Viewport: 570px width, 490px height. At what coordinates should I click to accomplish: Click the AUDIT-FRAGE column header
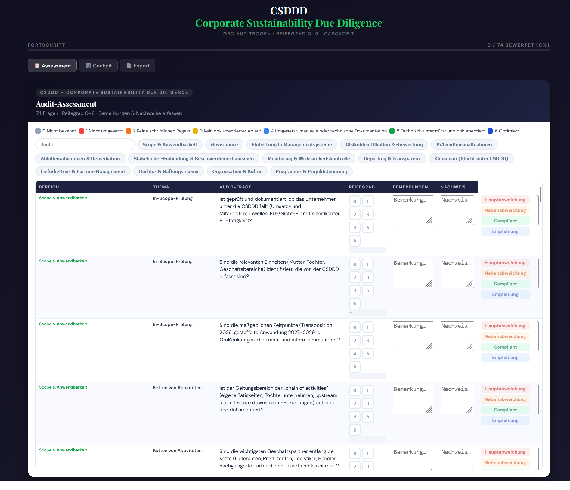click(235, 187)
